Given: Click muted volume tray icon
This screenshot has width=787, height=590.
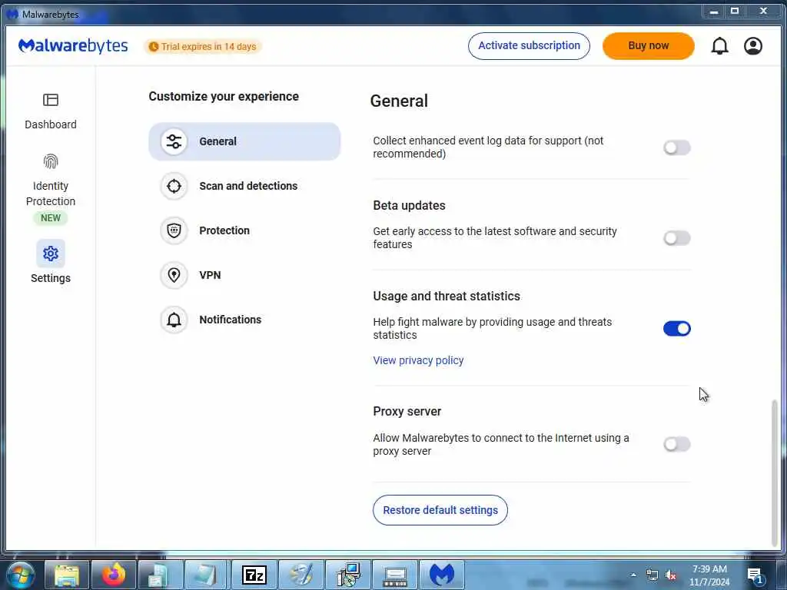Looking at the screenshot, I should [x=670, y=575].
